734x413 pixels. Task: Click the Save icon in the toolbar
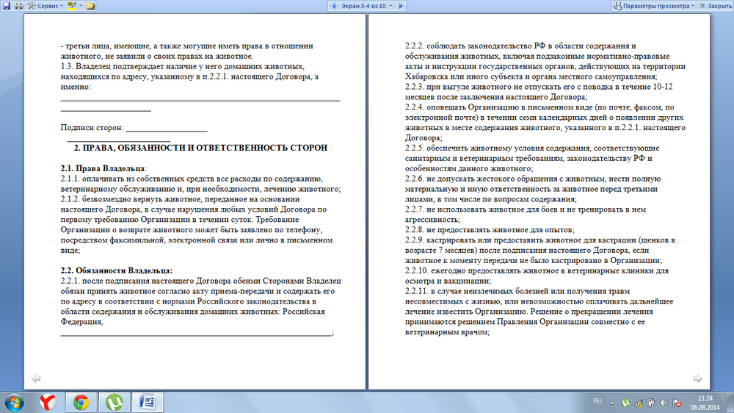tap(6, 6)
